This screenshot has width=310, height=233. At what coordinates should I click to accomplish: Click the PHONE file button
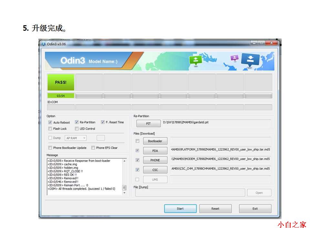tap(155, 160)
